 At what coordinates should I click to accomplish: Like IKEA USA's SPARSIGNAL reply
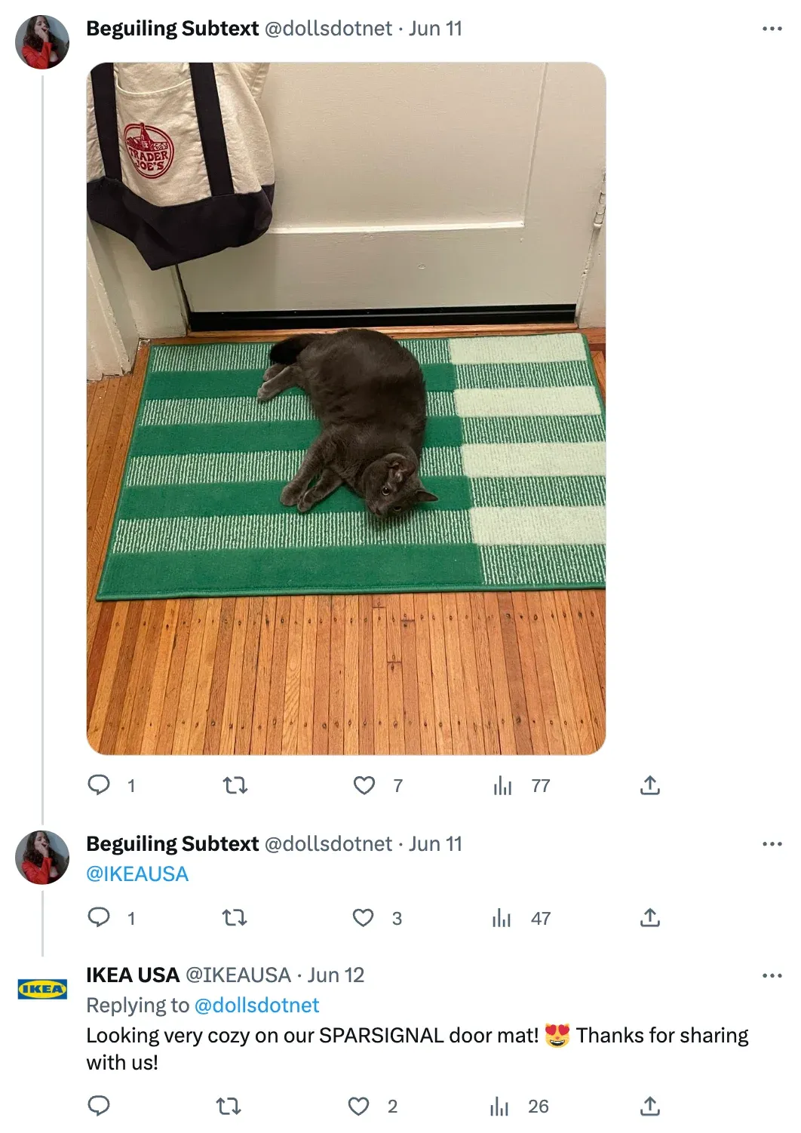(x=358, y=1107)
